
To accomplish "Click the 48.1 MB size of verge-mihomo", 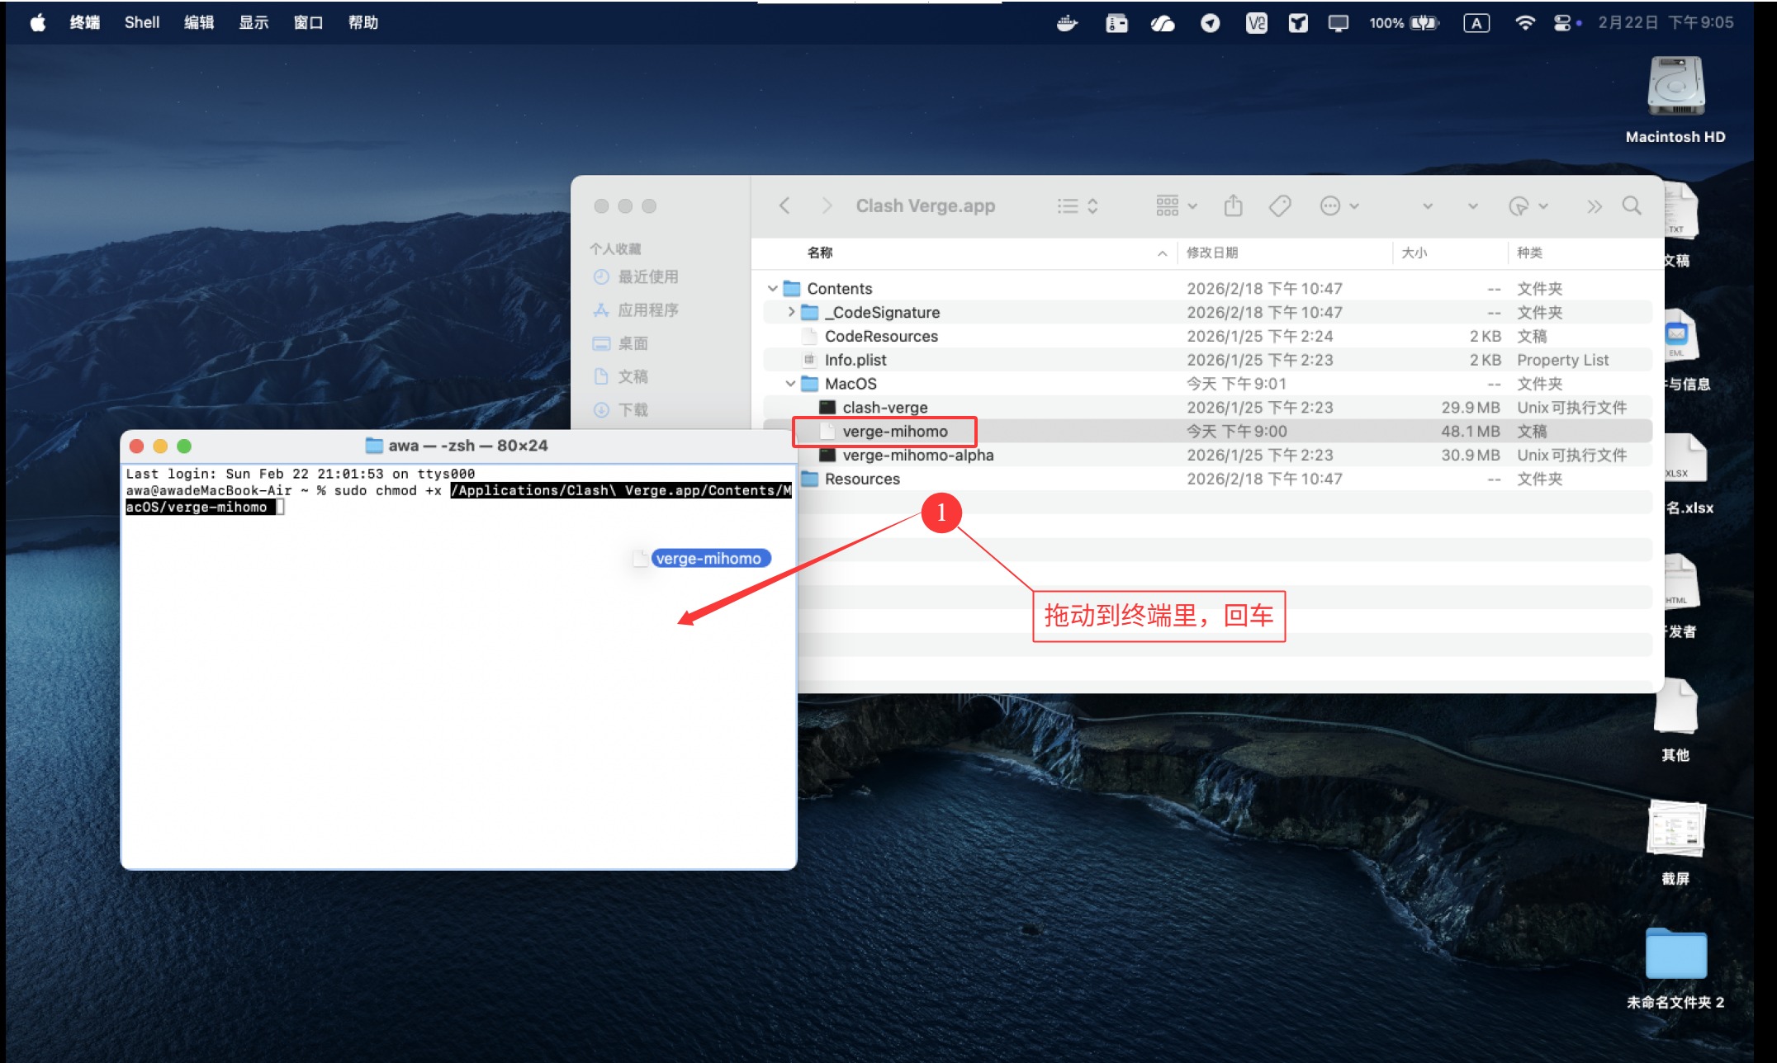I will [x=1470, y=431].
